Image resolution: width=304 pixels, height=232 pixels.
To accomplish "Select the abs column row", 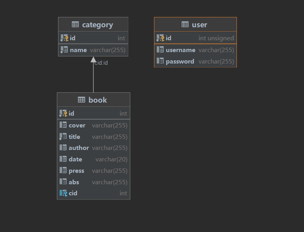I will [x=94, y=182].
